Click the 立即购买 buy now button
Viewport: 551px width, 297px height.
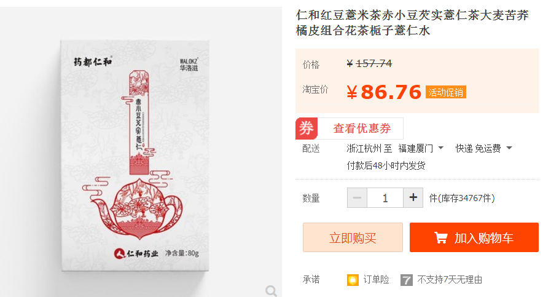353,237
